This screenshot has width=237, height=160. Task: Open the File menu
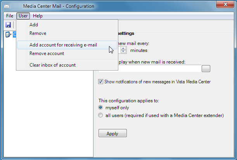click(x=10, y=16)
